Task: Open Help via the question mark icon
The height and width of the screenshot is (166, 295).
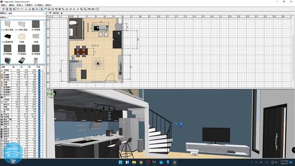Action: coord(97,9)
